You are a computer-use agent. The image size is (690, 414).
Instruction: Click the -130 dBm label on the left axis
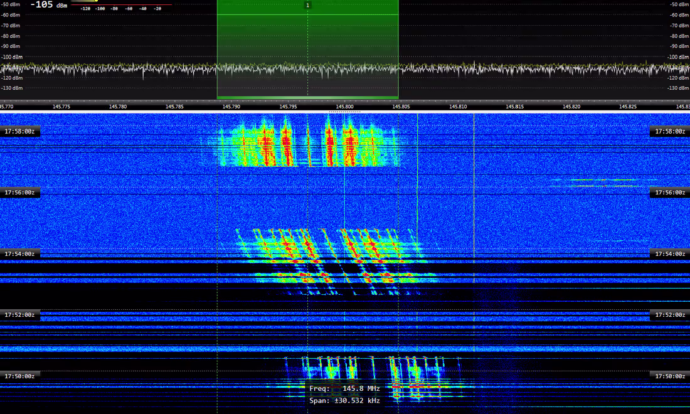coord(11,88)
